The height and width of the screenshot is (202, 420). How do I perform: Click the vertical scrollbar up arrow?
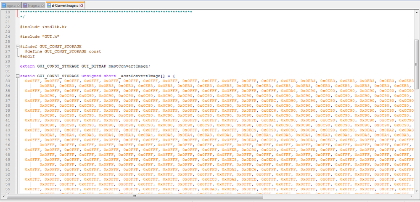point(416,12)
